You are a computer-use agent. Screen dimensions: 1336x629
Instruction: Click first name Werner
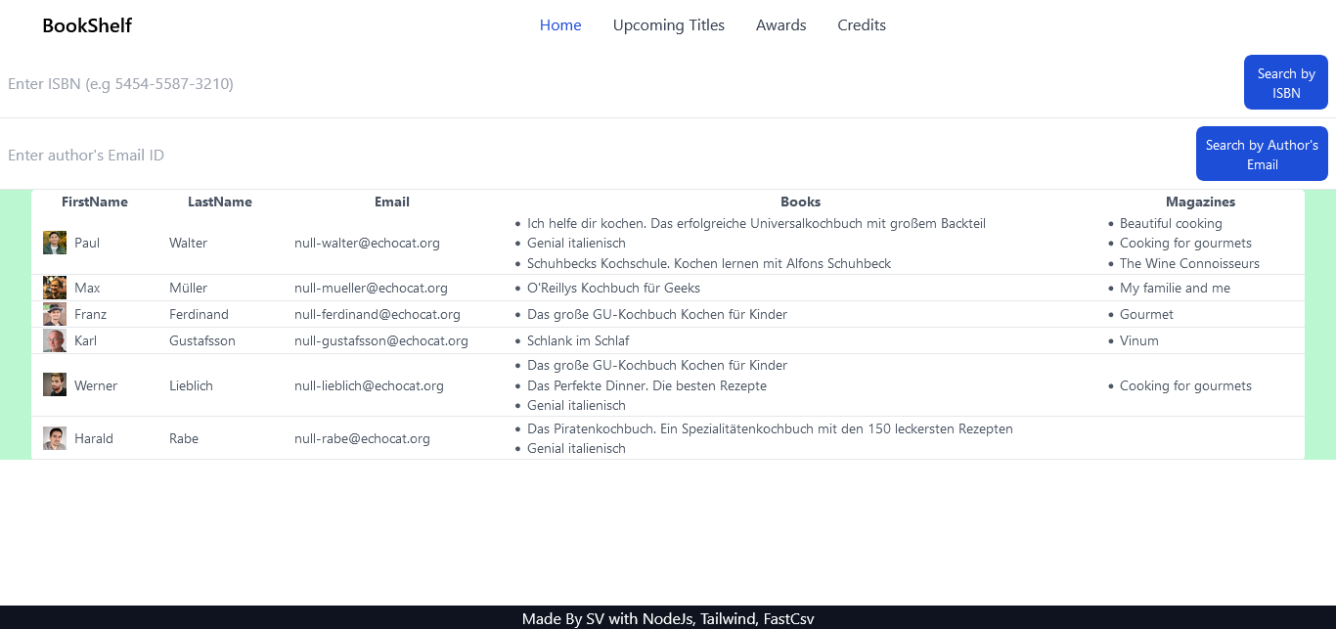96,385
